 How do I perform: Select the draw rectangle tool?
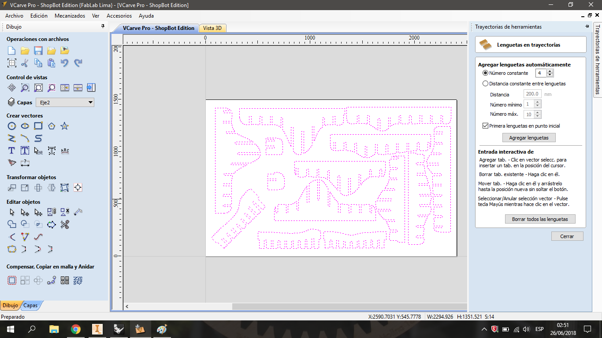38,126
